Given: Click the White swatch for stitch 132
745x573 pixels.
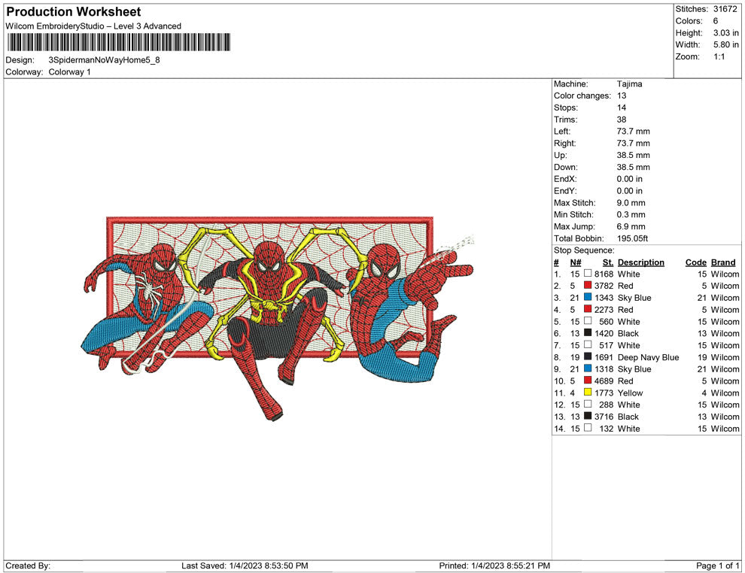Looking at the screenshot, I should (x=588, y=428).
